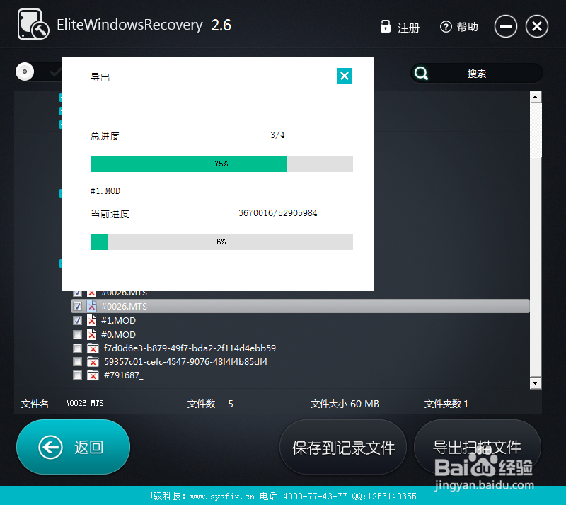Screen dimensions: 566x505
Task: Close the EliteWindowsRecovery window
Action: (537, 26)
